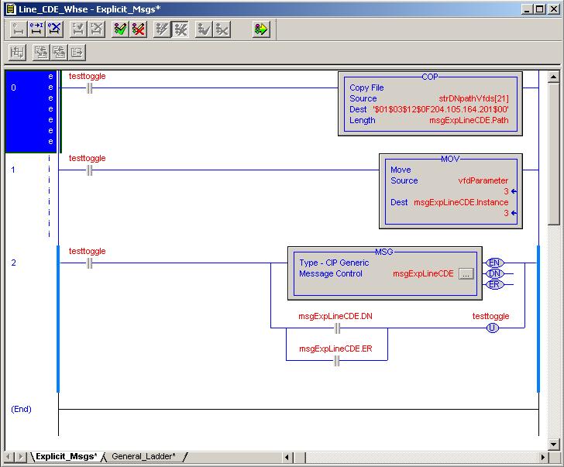The image size is (564, 467).
Task: Select the MOV instruction title
Action: coord(450,159)
